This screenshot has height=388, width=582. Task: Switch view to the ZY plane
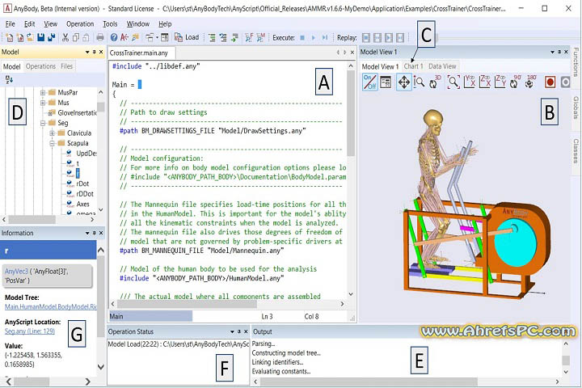[x=500, y=82]
